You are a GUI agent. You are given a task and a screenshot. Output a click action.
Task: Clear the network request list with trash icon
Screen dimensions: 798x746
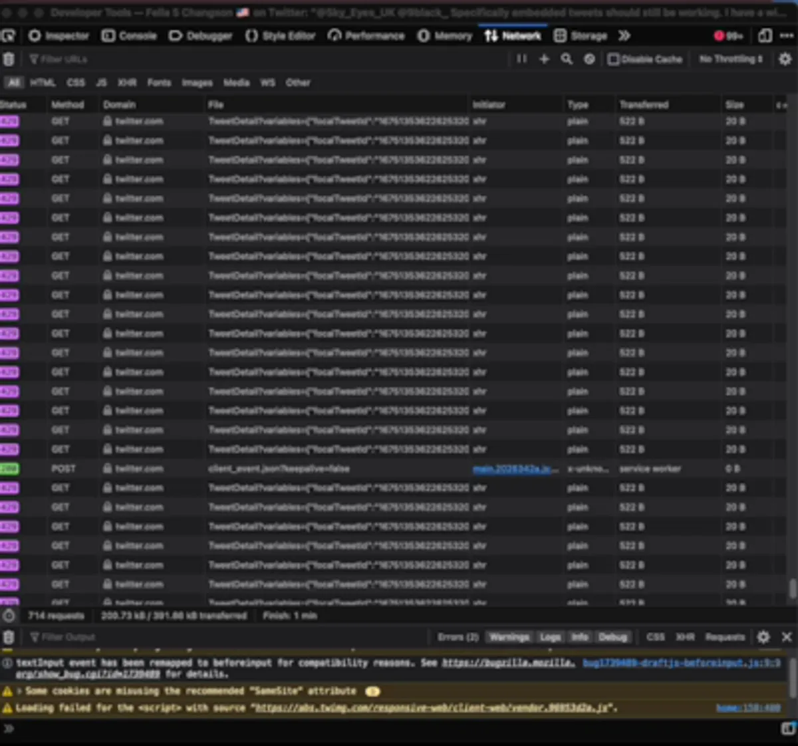(x=9, y=60)
